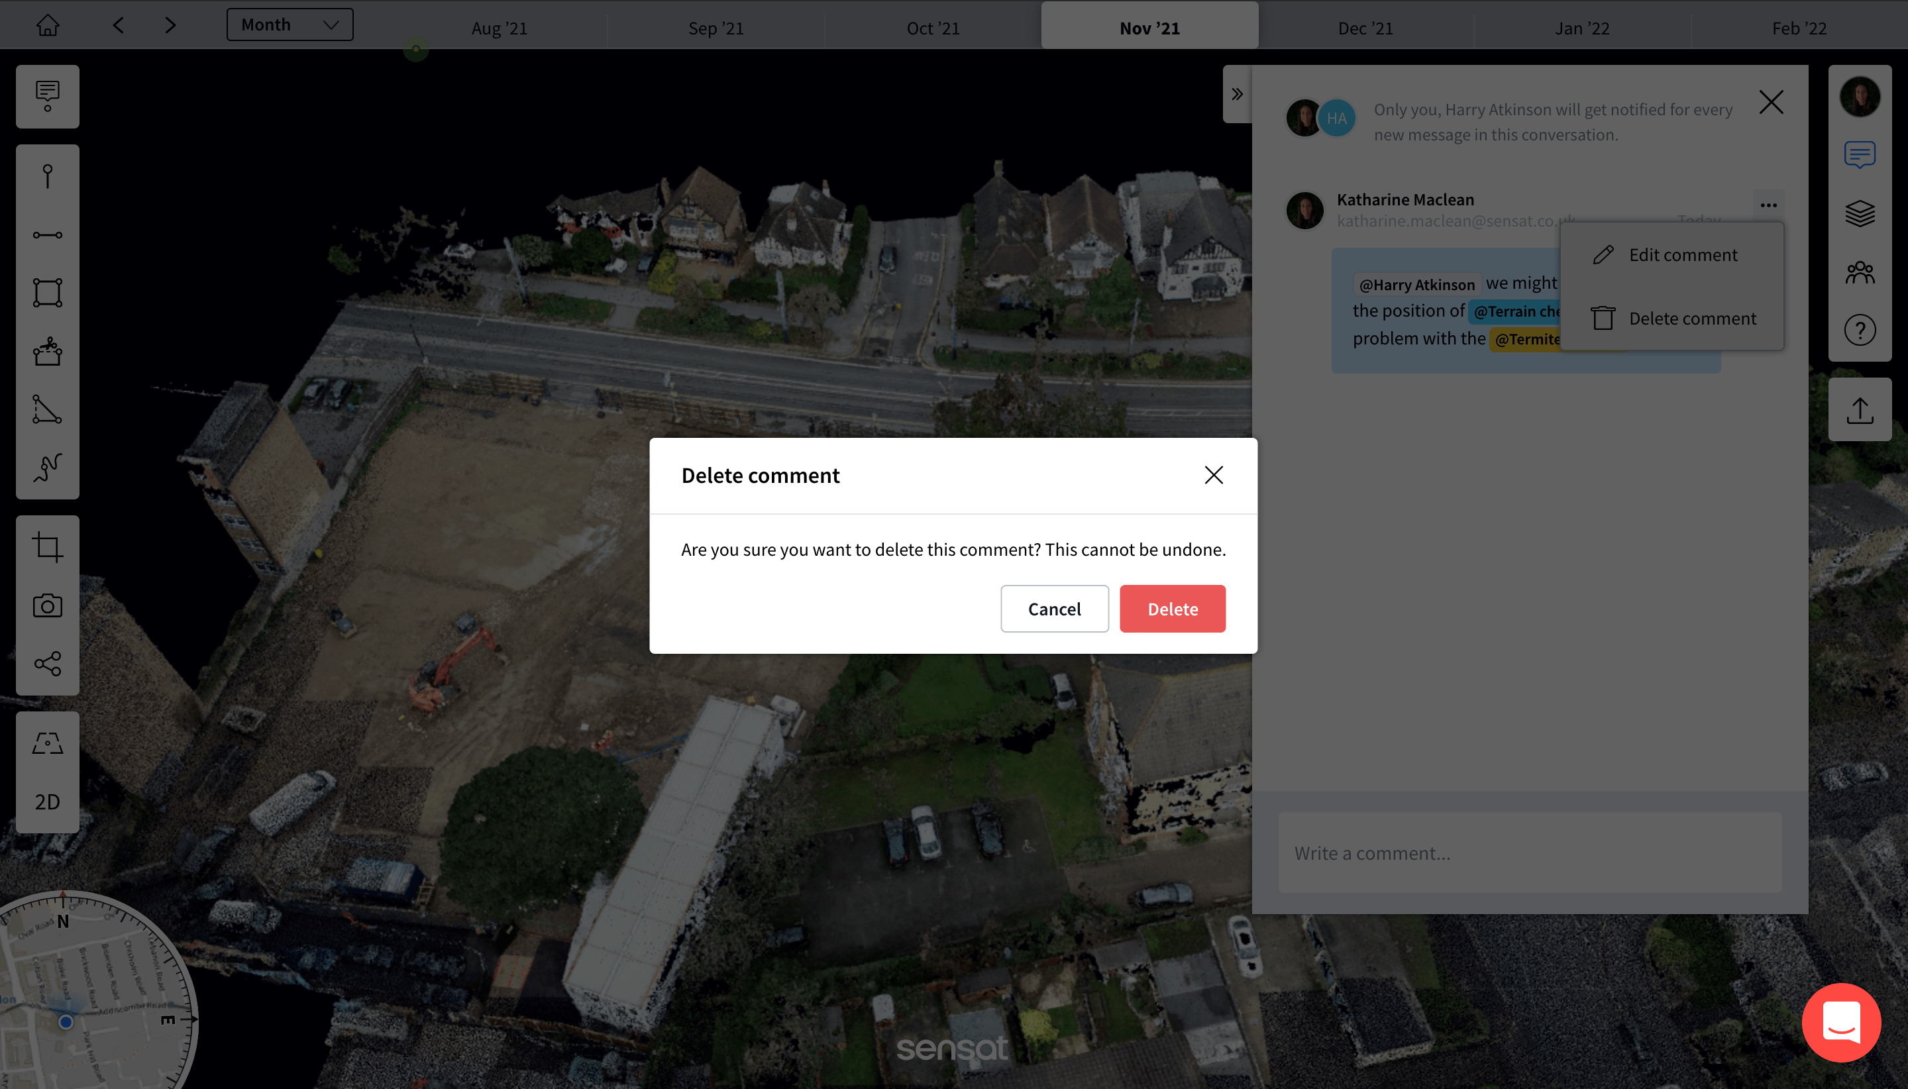Open the layers panel icon
Image resolution: width=1908 pixels, height=1089 pixels.
tap(1860, 214)
